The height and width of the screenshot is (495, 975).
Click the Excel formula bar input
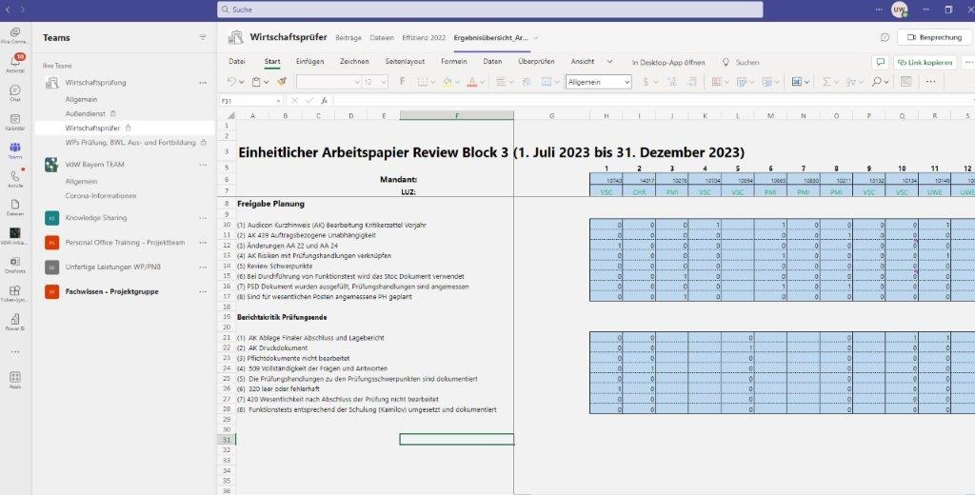[x=653, y=100]
